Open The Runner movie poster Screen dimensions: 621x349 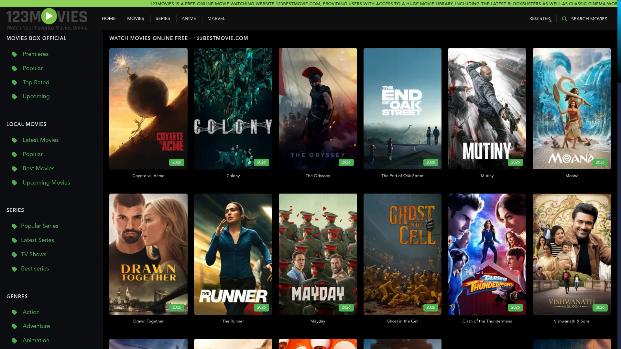(233, 254)
